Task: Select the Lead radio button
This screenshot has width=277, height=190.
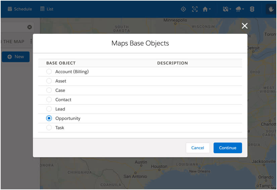Action: tap(49, 109)
